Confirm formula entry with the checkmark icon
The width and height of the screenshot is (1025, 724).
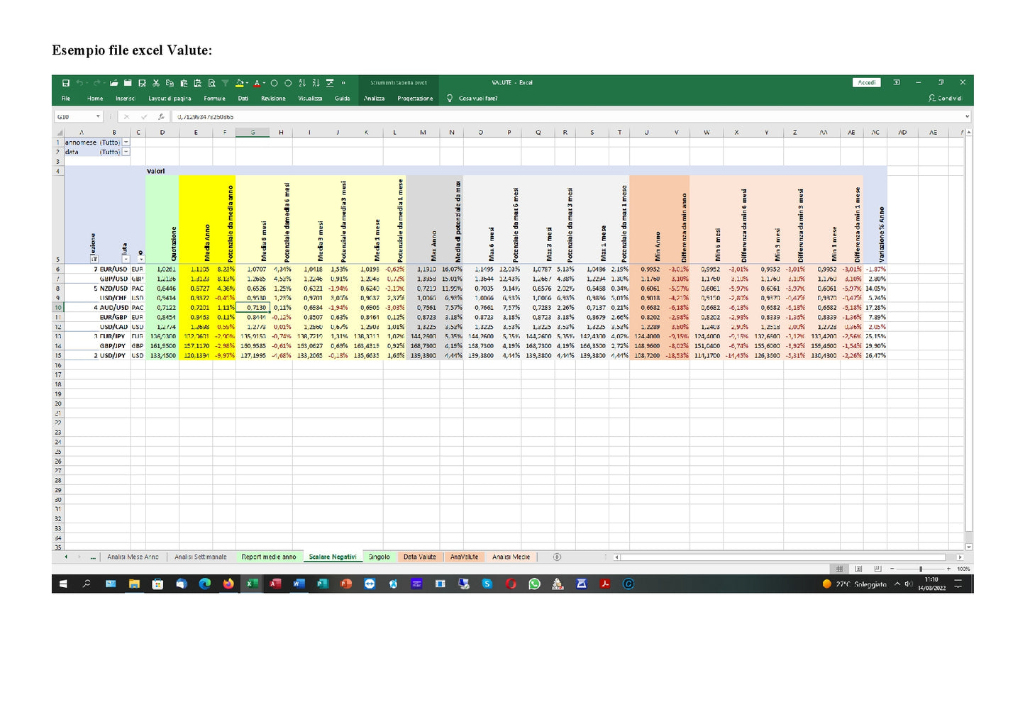pyautogui.click(x=144, y=116)
